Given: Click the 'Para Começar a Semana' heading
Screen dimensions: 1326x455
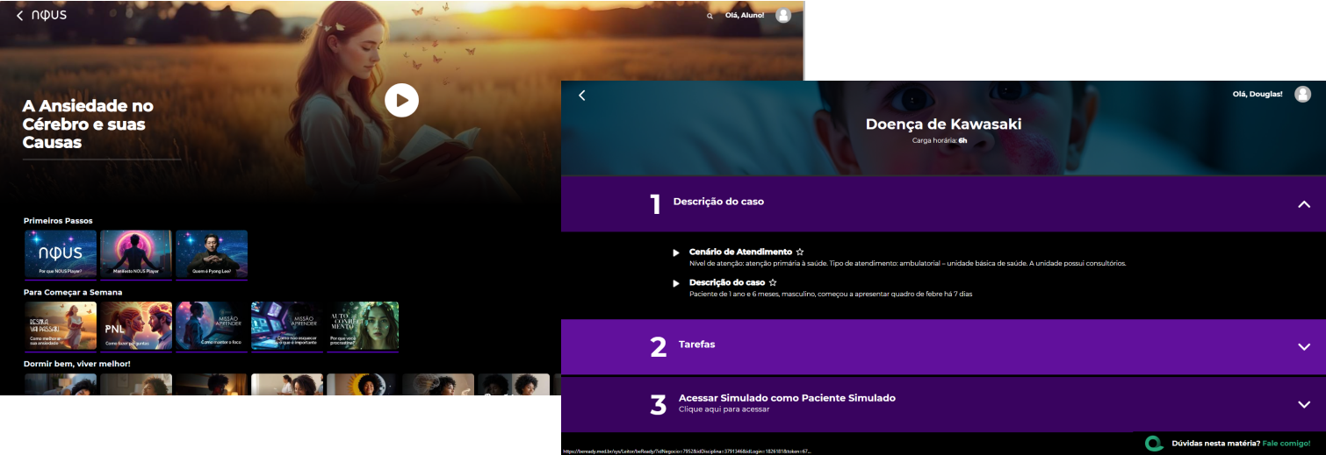Looking at the screenshot, I should [x=73, y=292].
